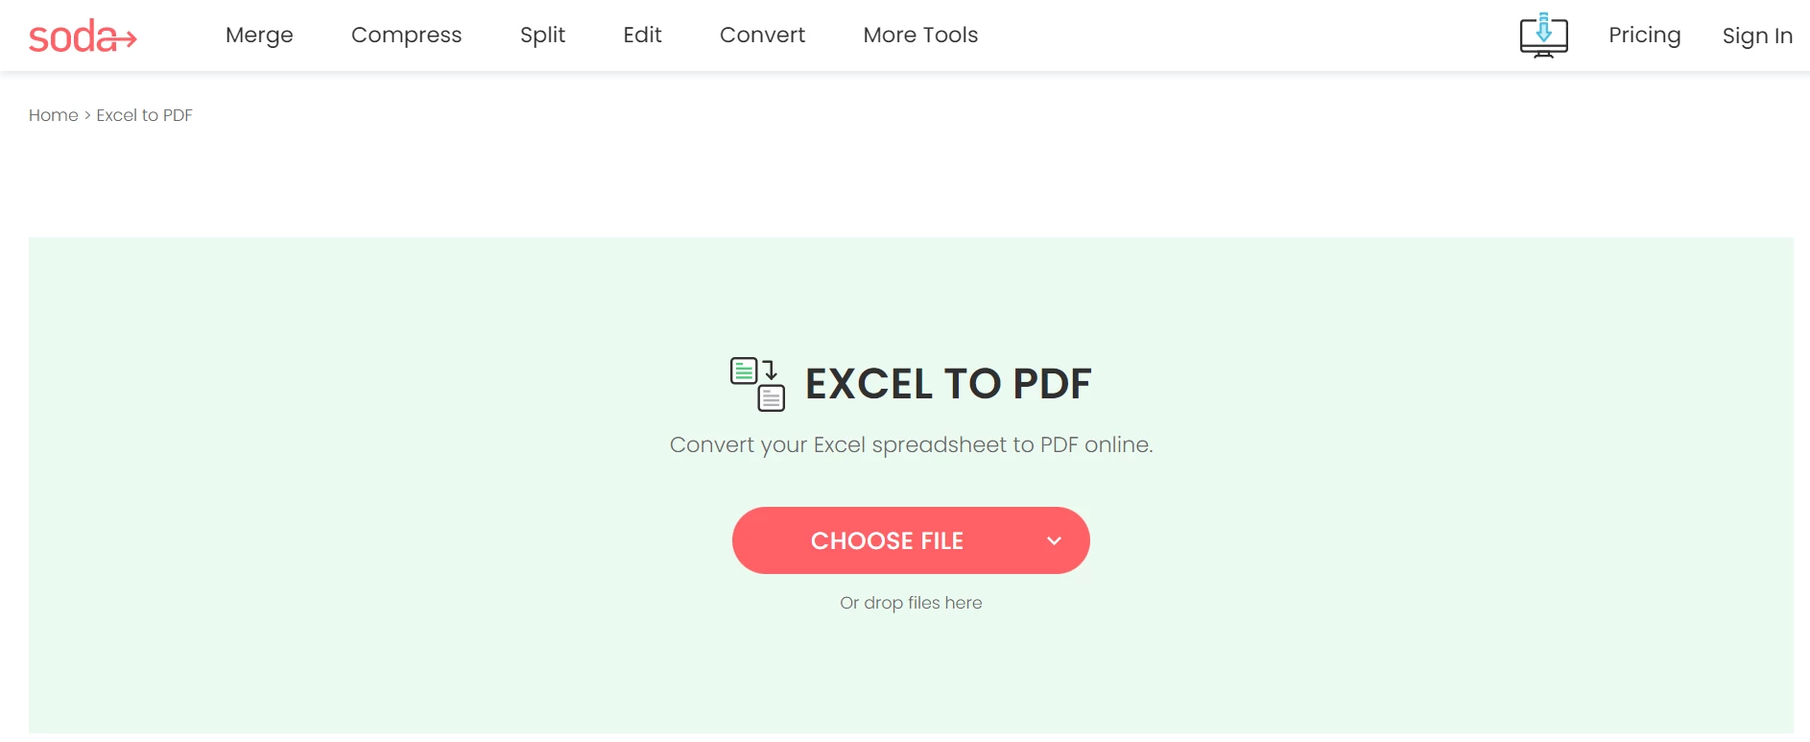1810x742 pixels.
Task: Open the Split menu item
Action: click(x=542, y=36)
